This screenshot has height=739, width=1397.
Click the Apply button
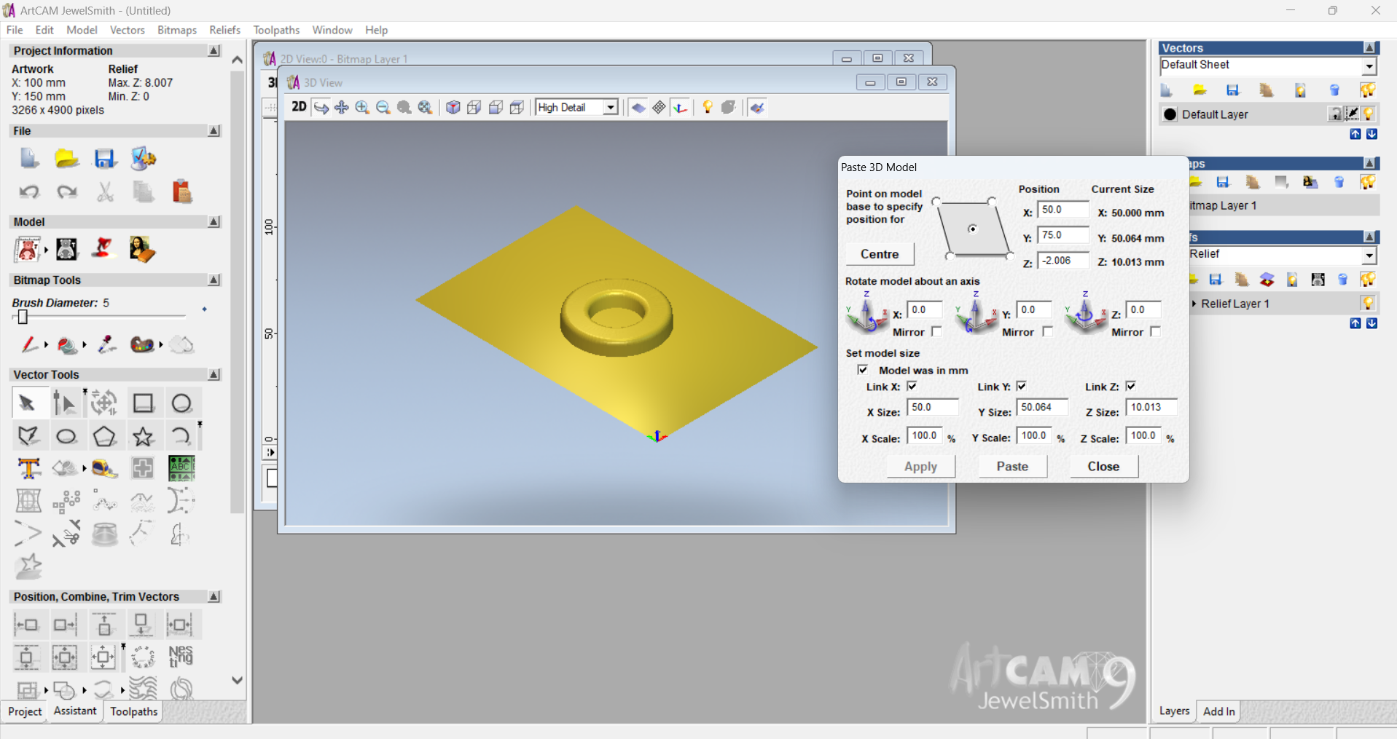click(920, 467)
